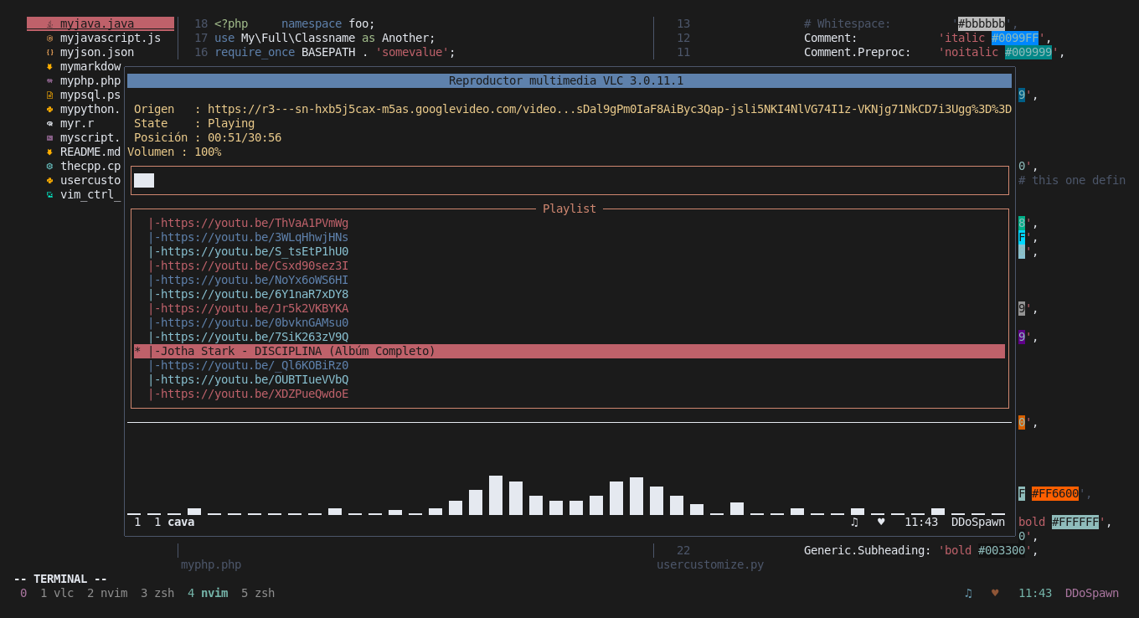Switch to active tmux window 4 nvim
The height and width of the screenshot is (618, 1139).
tap(208, 593)
